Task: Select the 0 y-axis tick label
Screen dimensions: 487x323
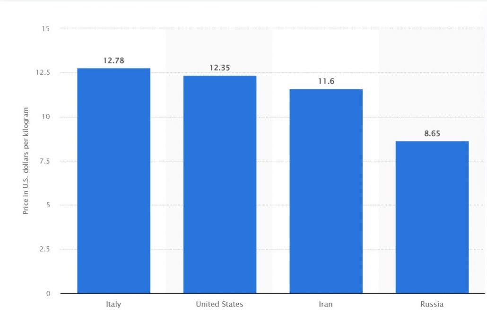Action: 48,294
